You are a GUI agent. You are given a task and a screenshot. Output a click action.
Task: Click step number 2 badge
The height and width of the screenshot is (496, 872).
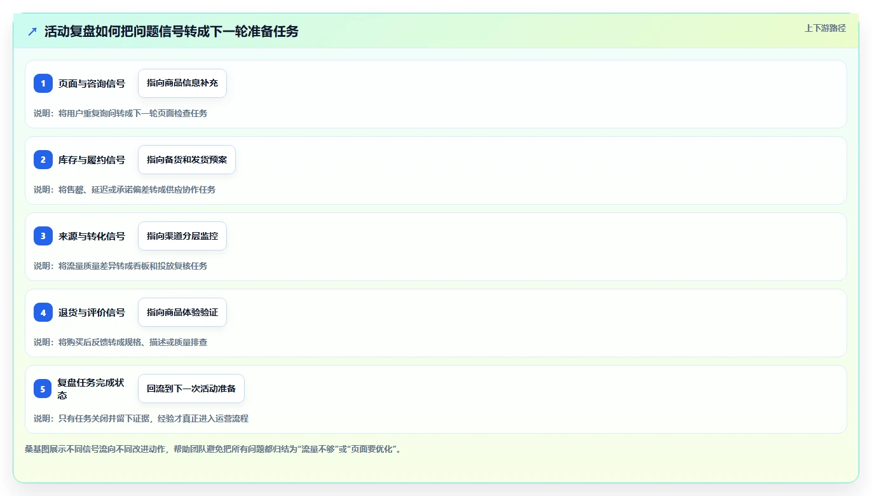click(43, 160)
